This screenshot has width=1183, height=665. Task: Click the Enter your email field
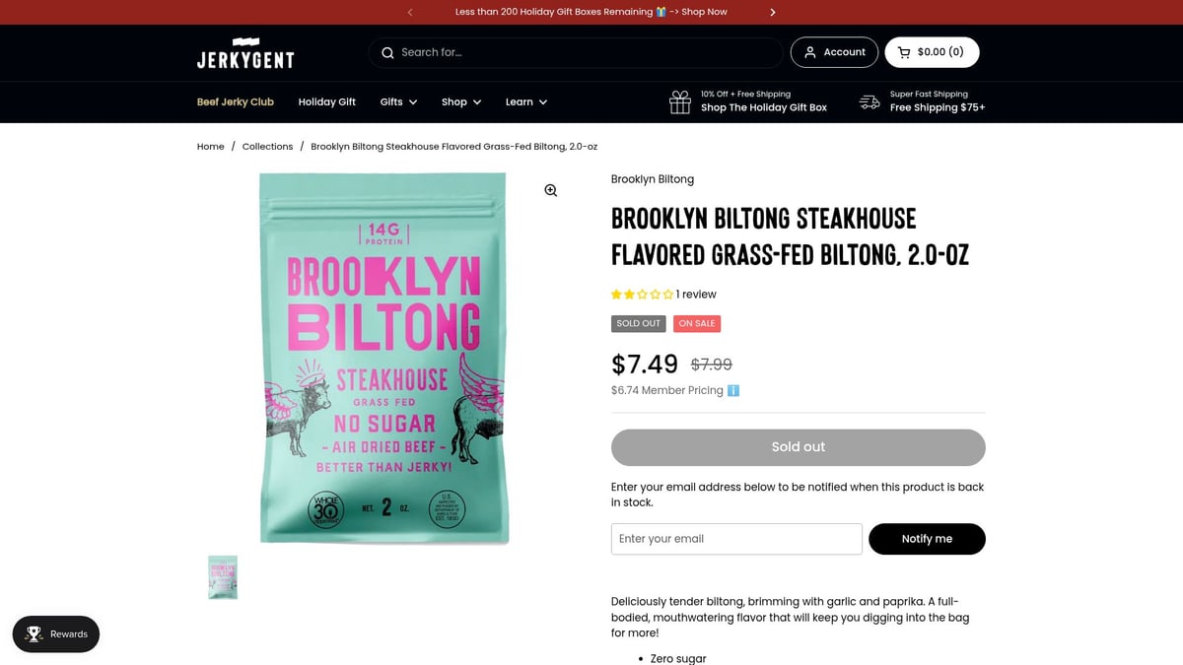click(735, 539)
